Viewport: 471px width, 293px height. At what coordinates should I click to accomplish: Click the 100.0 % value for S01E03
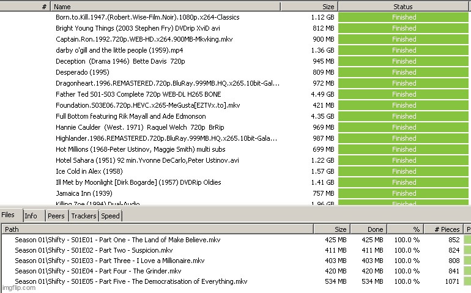(407, 261)
